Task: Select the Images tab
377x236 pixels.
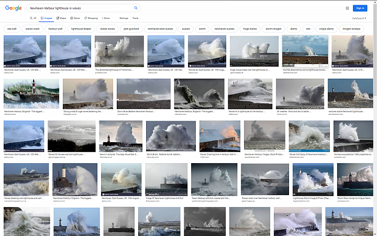Action: click(x=46, y=18)
